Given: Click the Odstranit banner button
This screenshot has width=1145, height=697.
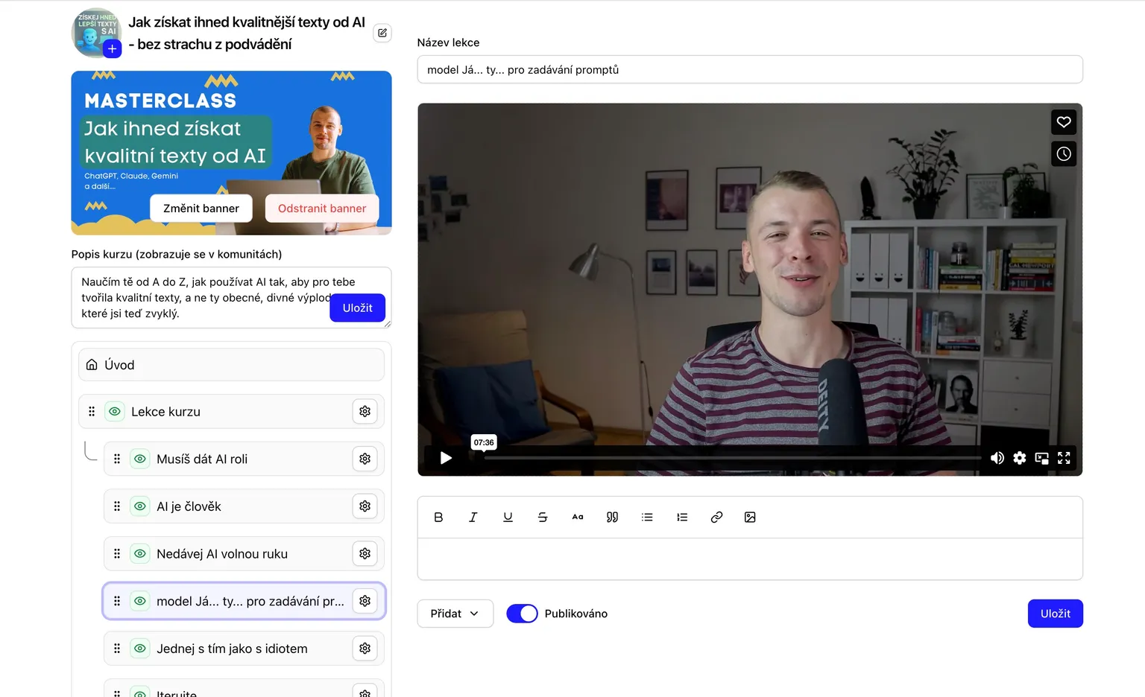Looking at the screenshot, I should [x=322, y=209].
